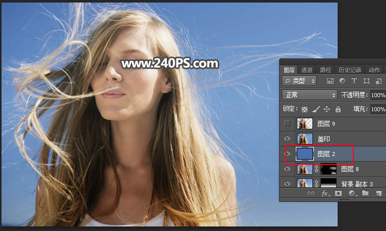The height and width of the screenshot is (231, 386).
Task: Click the 不透明度 opacity value field
Action: [378, 95]
